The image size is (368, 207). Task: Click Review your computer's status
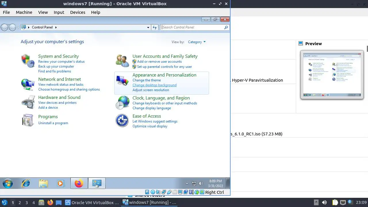click(x=61, y=62)
